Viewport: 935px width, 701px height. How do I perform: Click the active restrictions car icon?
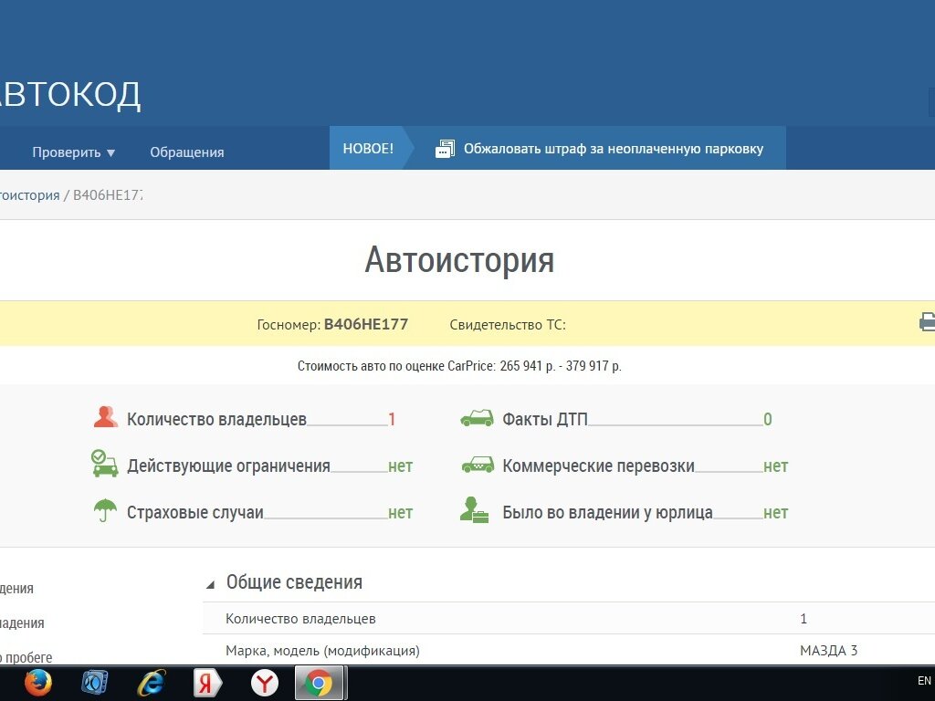105,464
